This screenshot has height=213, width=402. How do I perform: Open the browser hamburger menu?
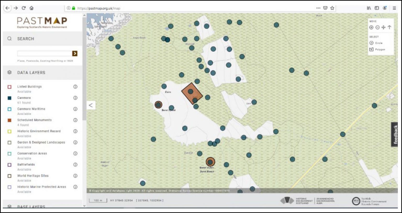394,8
